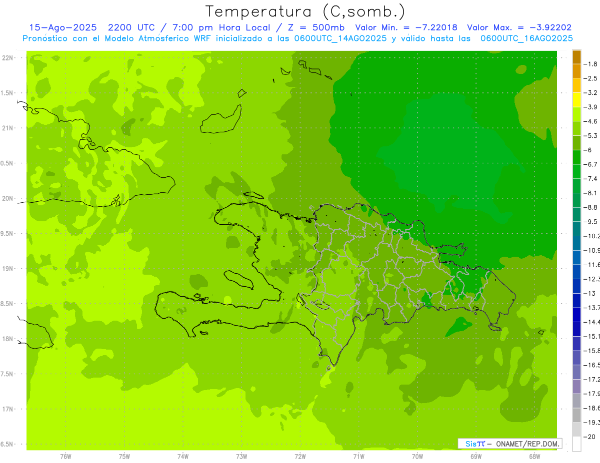Select the '0600UTC_14AGO2025' initialization text
This screenshot has width=600, height=463.
(x=338, y=38)
